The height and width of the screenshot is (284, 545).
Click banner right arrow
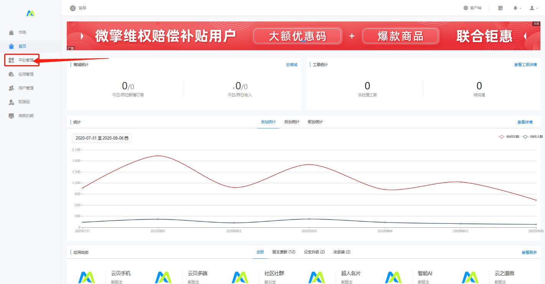click(x=525, y=36)
